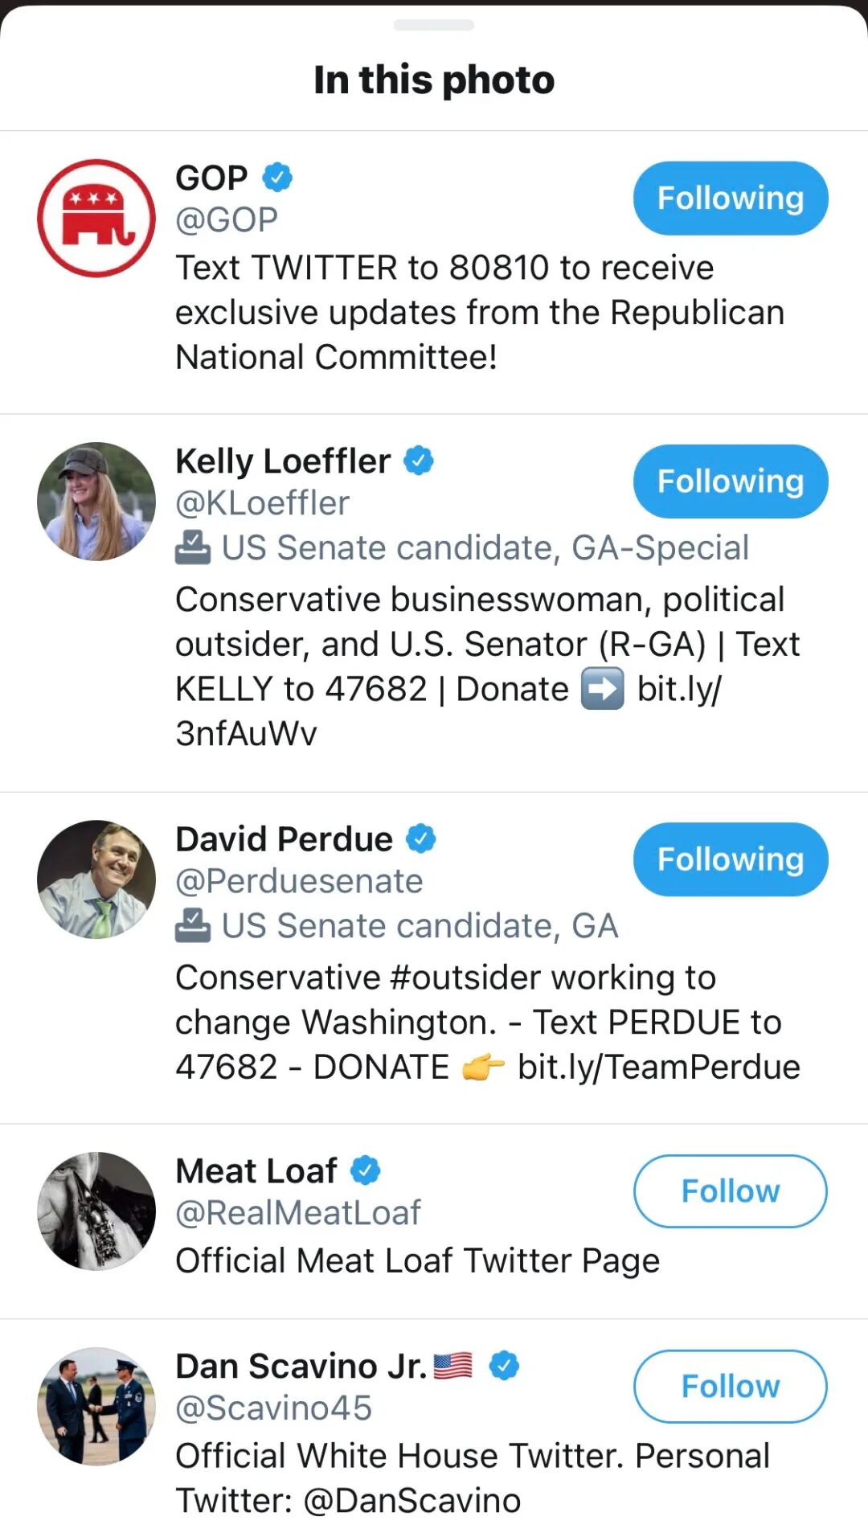Follow Meat Loaf
This screenshot has height=1537, width=868.
pos(730,1191)
